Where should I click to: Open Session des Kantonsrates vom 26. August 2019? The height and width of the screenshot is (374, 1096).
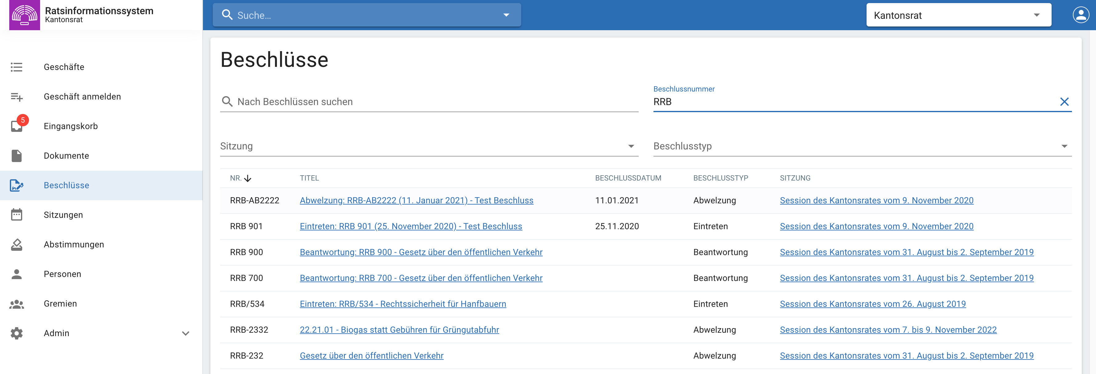872,304
